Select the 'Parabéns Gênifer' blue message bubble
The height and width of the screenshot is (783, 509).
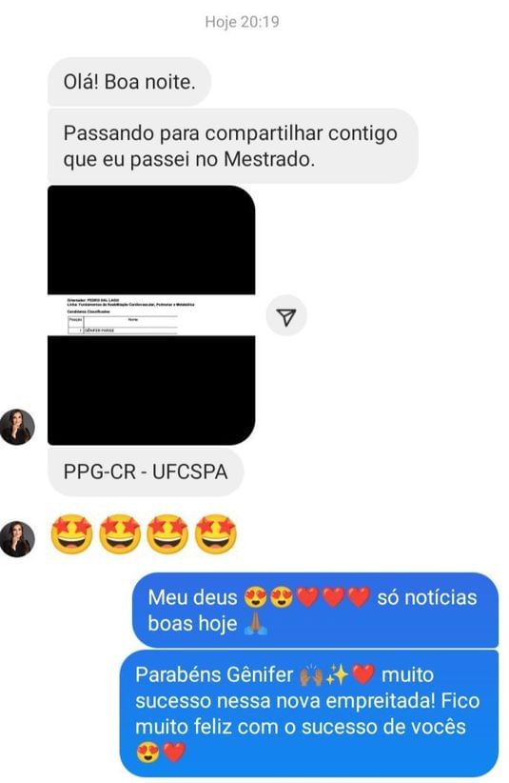click(309, 713)
